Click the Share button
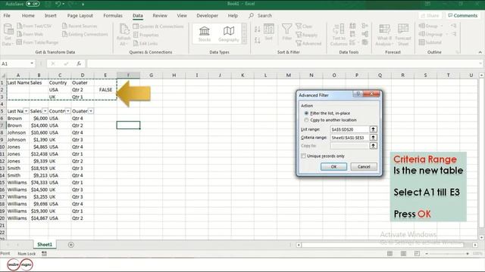 (x=430, y=15)
